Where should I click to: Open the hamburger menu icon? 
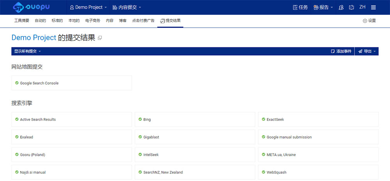click(x=373, y=7)
